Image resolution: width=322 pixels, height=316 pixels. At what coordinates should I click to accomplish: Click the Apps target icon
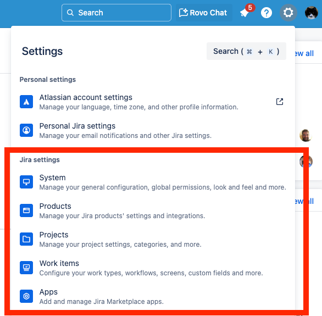click(26, 296)
